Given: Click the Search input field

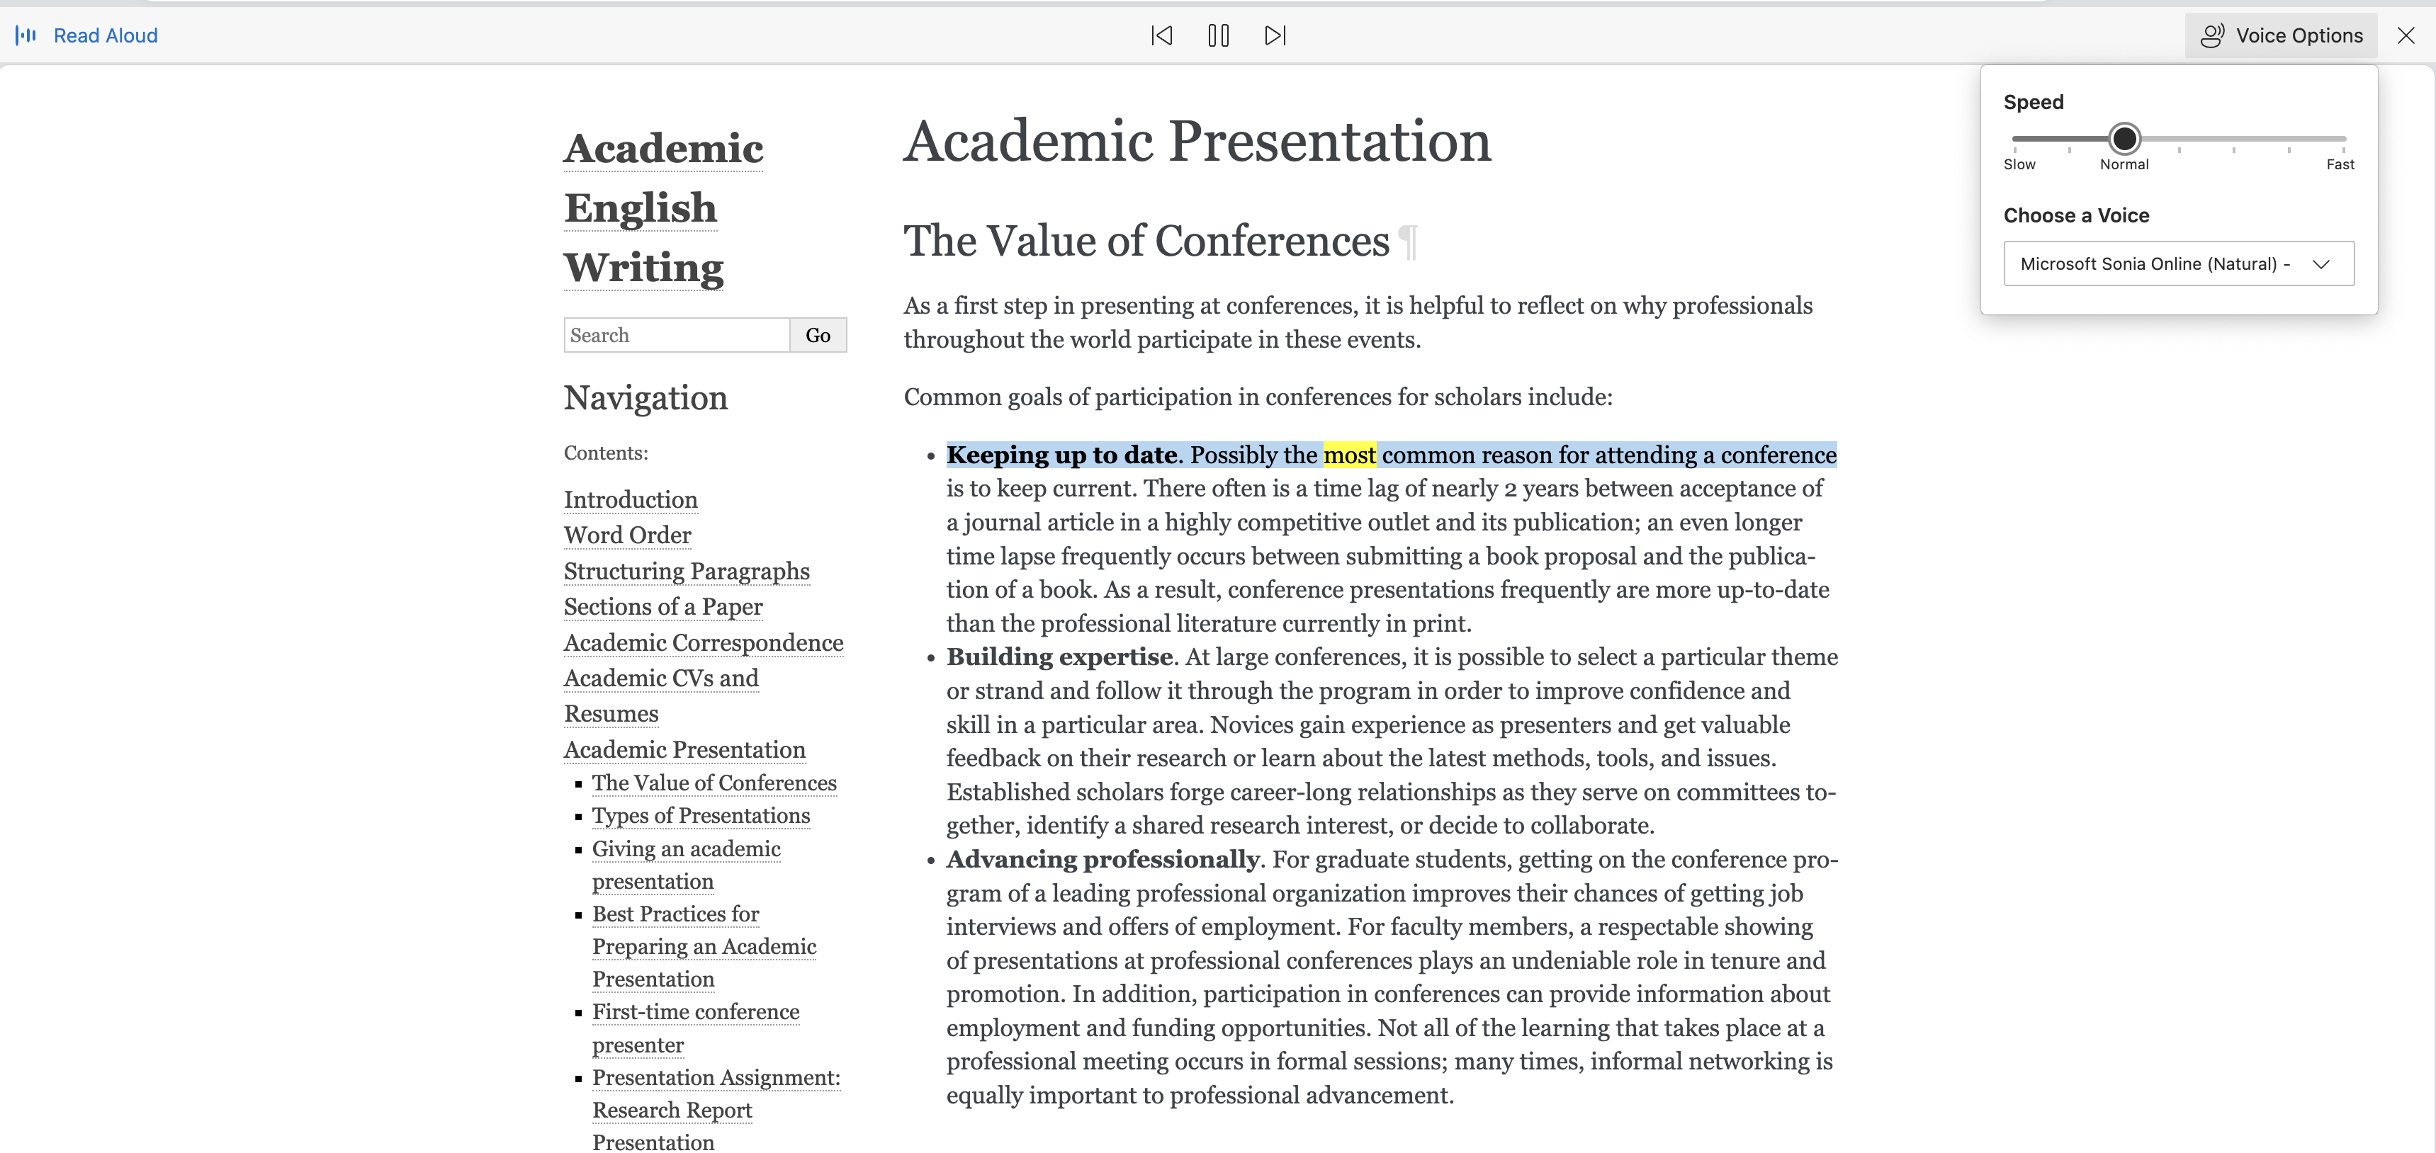Looking at the screenshot, I should click(677, 334).
